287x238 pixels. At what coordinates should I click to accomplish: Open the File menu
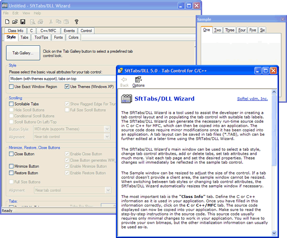(x=6, y=13)
